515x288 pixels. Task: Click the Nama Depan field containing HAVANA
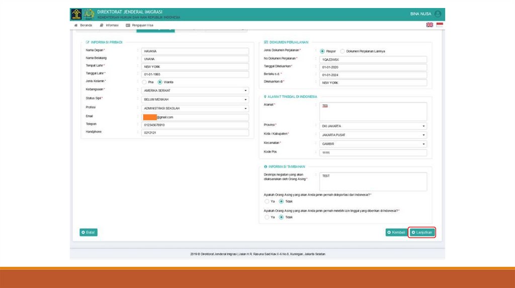click(195, 51)
